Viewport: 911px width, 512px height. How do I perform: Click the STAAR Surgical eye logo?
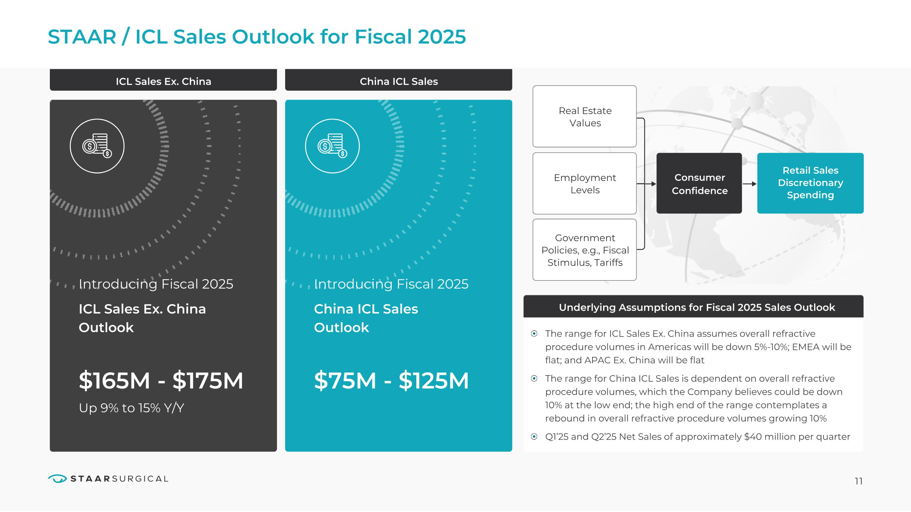click(57, 478)
